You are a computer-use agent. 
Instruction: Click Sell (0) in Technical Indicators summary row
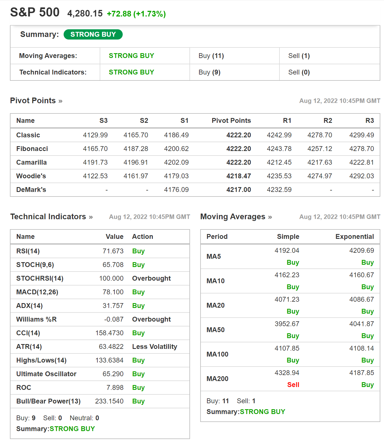[299, 72]
